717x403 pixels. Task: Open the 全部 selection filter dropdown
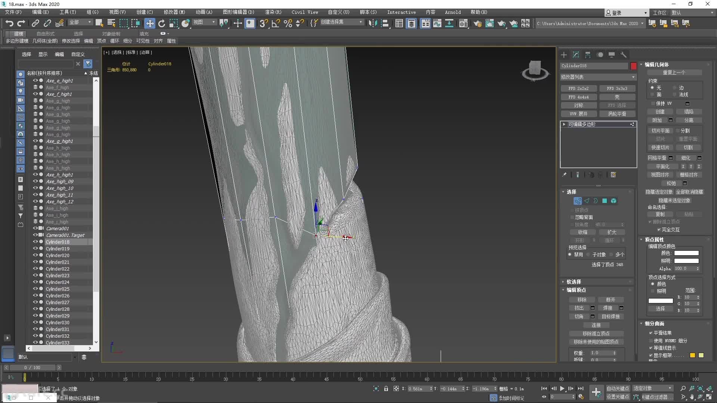[80, 22]
